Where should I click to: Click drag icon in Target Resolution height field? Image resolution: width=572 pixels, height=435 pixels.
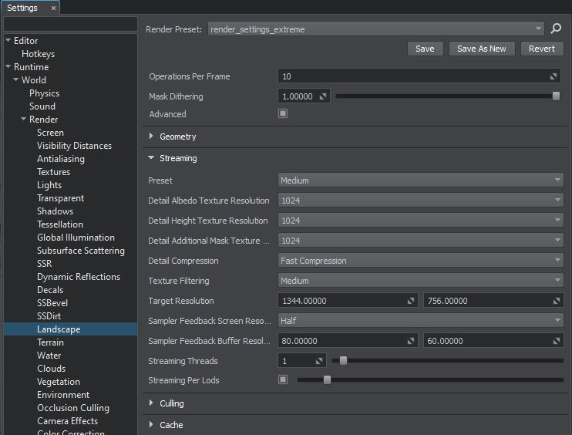click(557, 301)
